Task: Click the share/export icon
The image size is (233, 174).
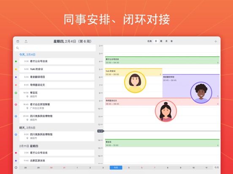Action: [26, 42]
